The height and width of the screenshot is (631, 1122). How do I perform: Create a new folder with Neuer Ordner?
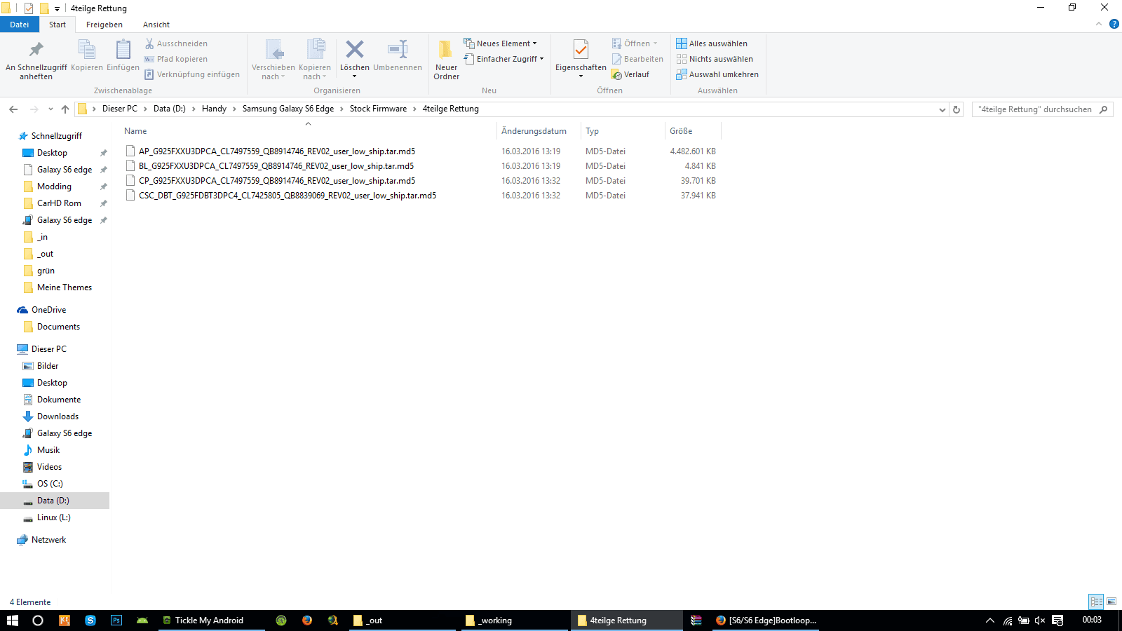446,60
